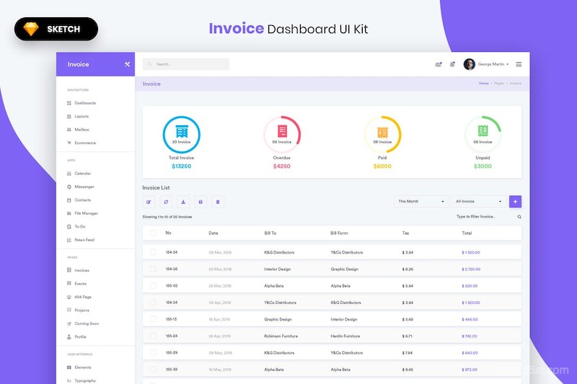Click the purple plus add invoice button
577x384 pixels.
515,202
